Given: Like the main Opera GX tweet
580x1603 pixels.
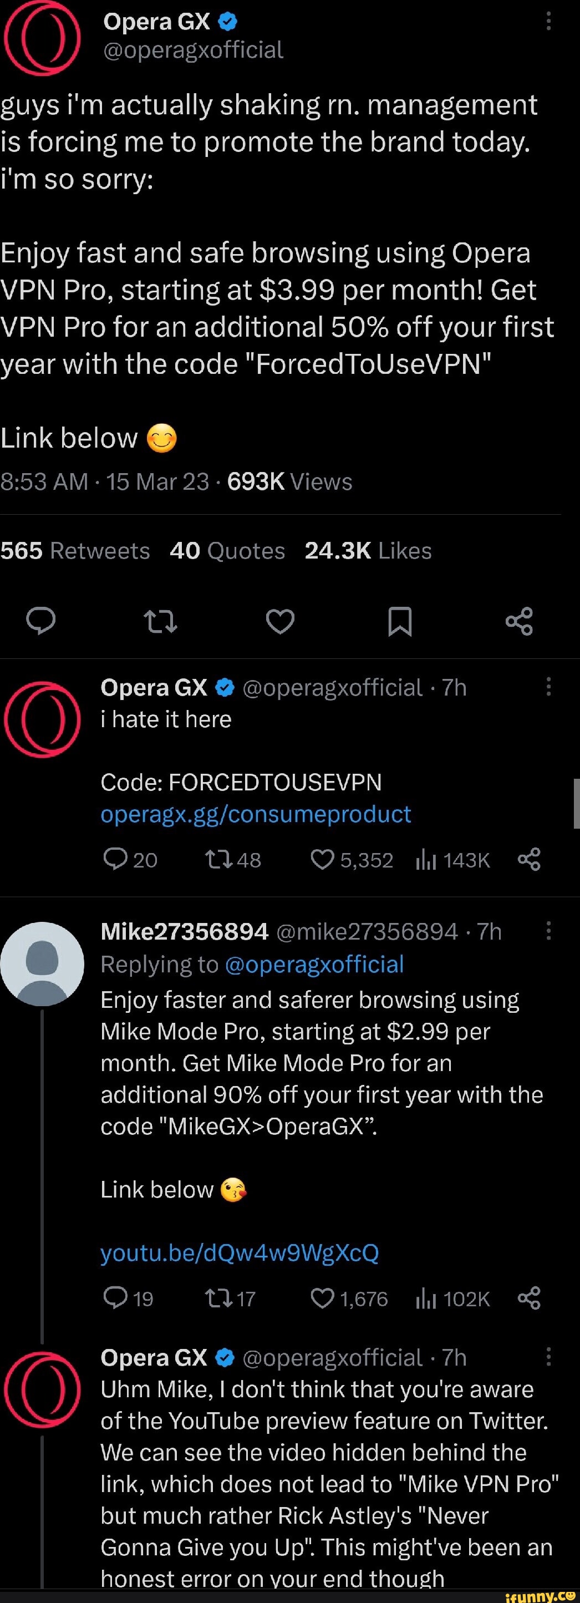Looking at the screenshot, I should pos(280,622).
